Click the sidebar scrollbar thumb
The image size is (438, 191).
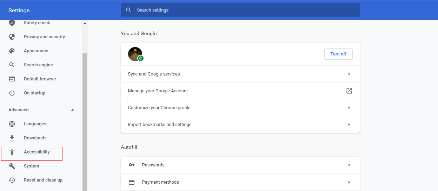pyautogui.click(x=85, y=122)
